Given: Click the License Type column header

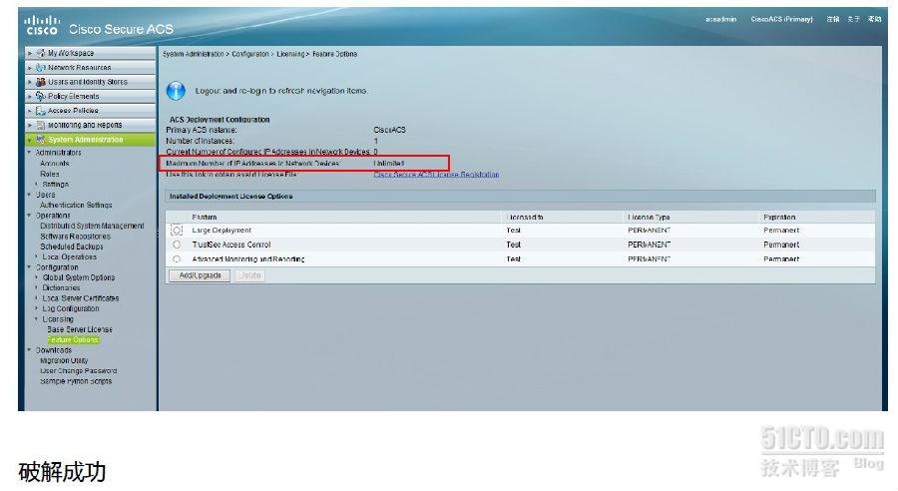Looking at the screenshot, I should pyautogui.click(x=649, y=218).
